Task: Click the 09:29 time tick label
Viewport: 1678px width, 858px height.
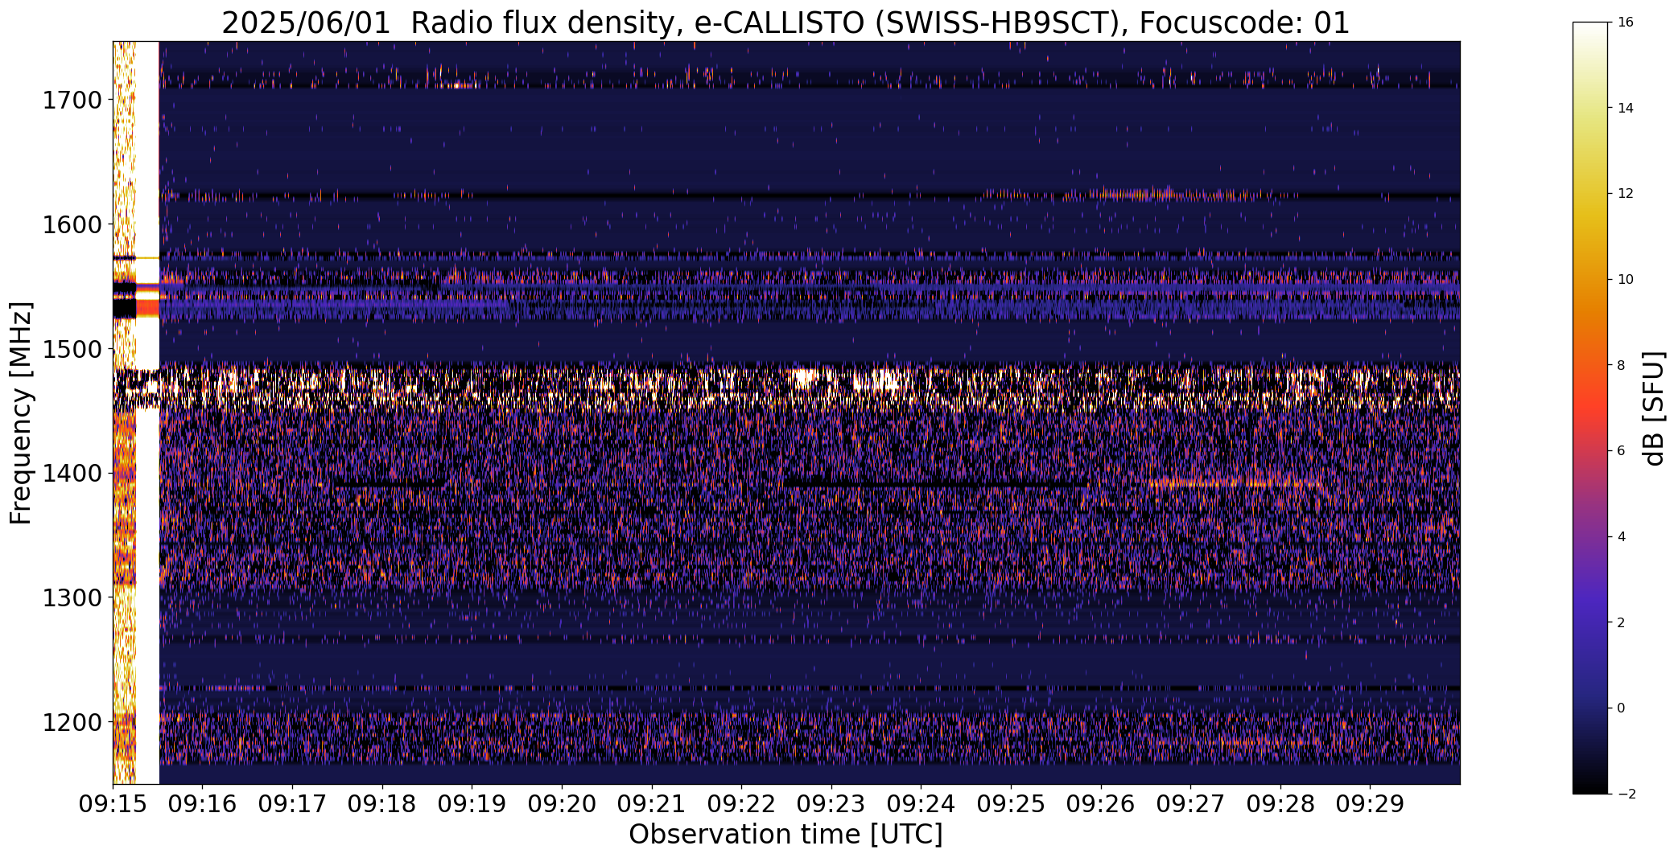Action: coord(1371,804)
